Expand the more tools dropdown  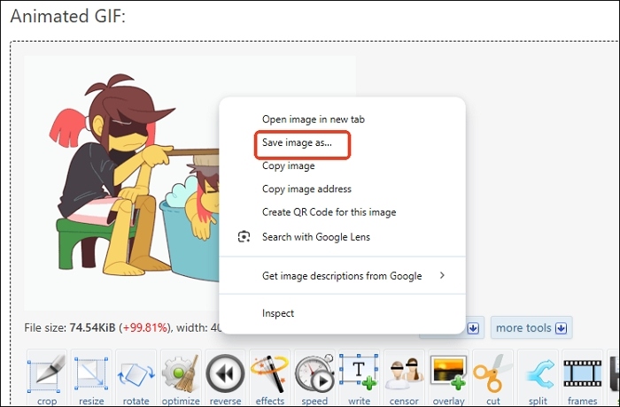531,328
